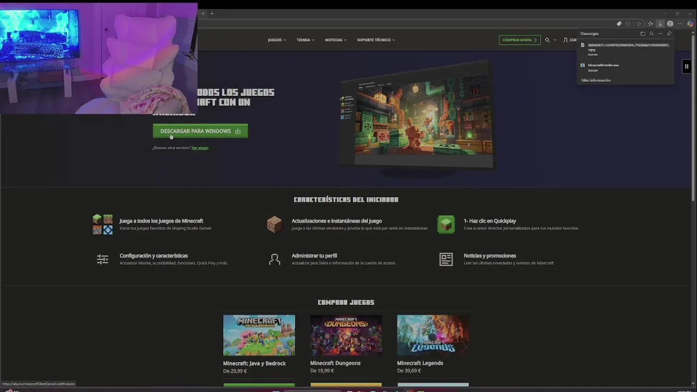697x392 pixels.
Task: Click 'Noticias y promociones' heading
Action: tap(490, 255)
